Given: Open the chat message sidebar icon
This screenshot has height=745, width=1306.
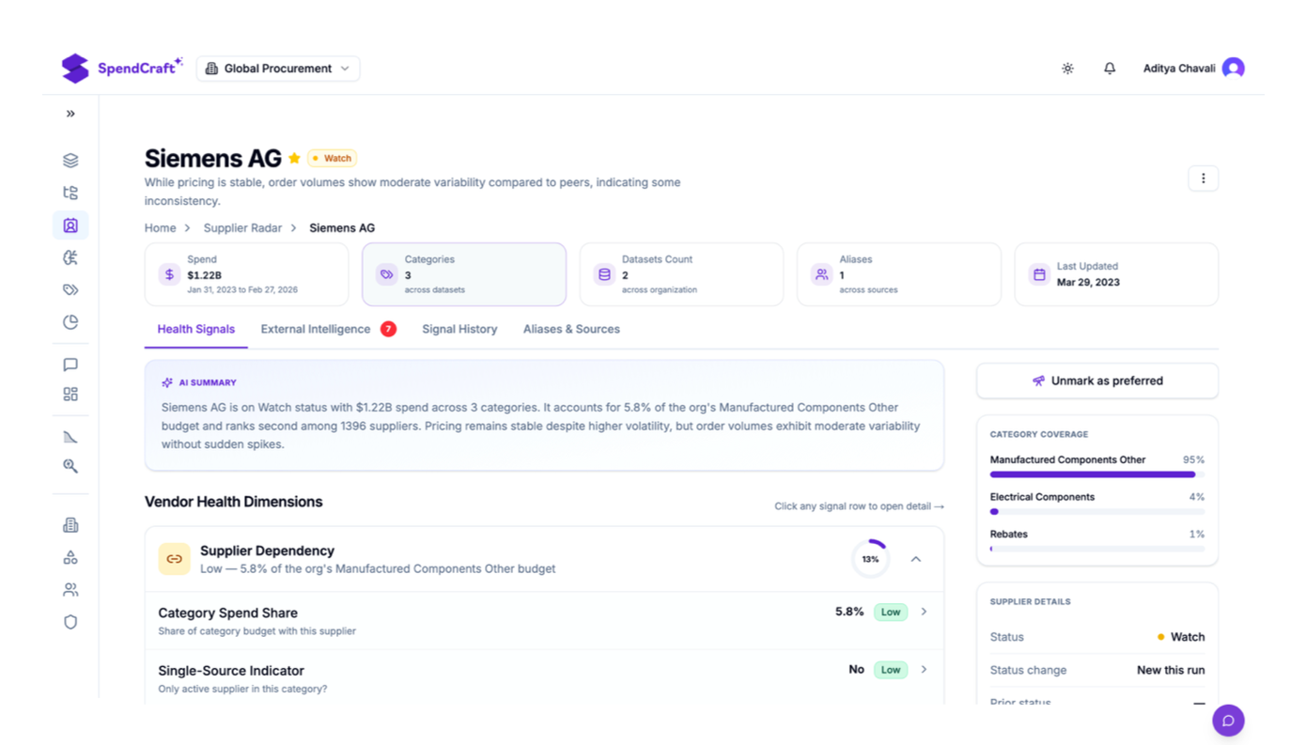Looking at the screenshot, I should tap(70, 365).
